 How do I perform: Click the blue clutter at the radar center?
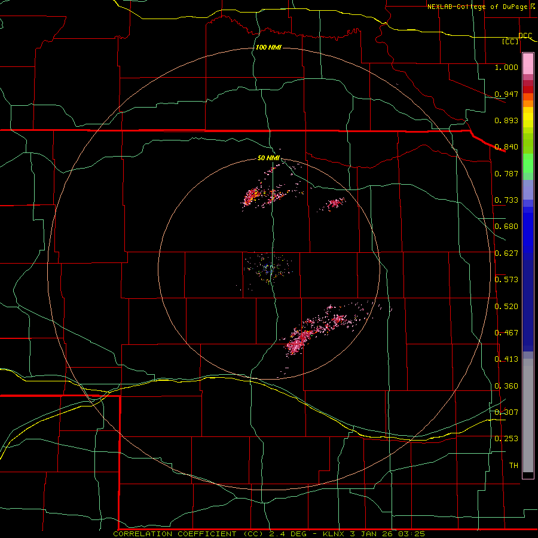[x=268, y=268]
